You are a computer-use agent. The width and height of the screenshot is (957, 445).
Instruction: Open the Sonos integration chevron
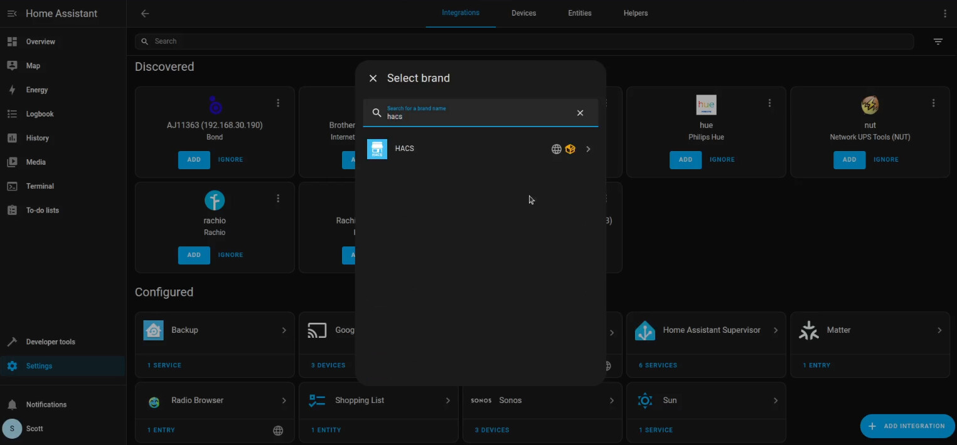tap(612, 401)
